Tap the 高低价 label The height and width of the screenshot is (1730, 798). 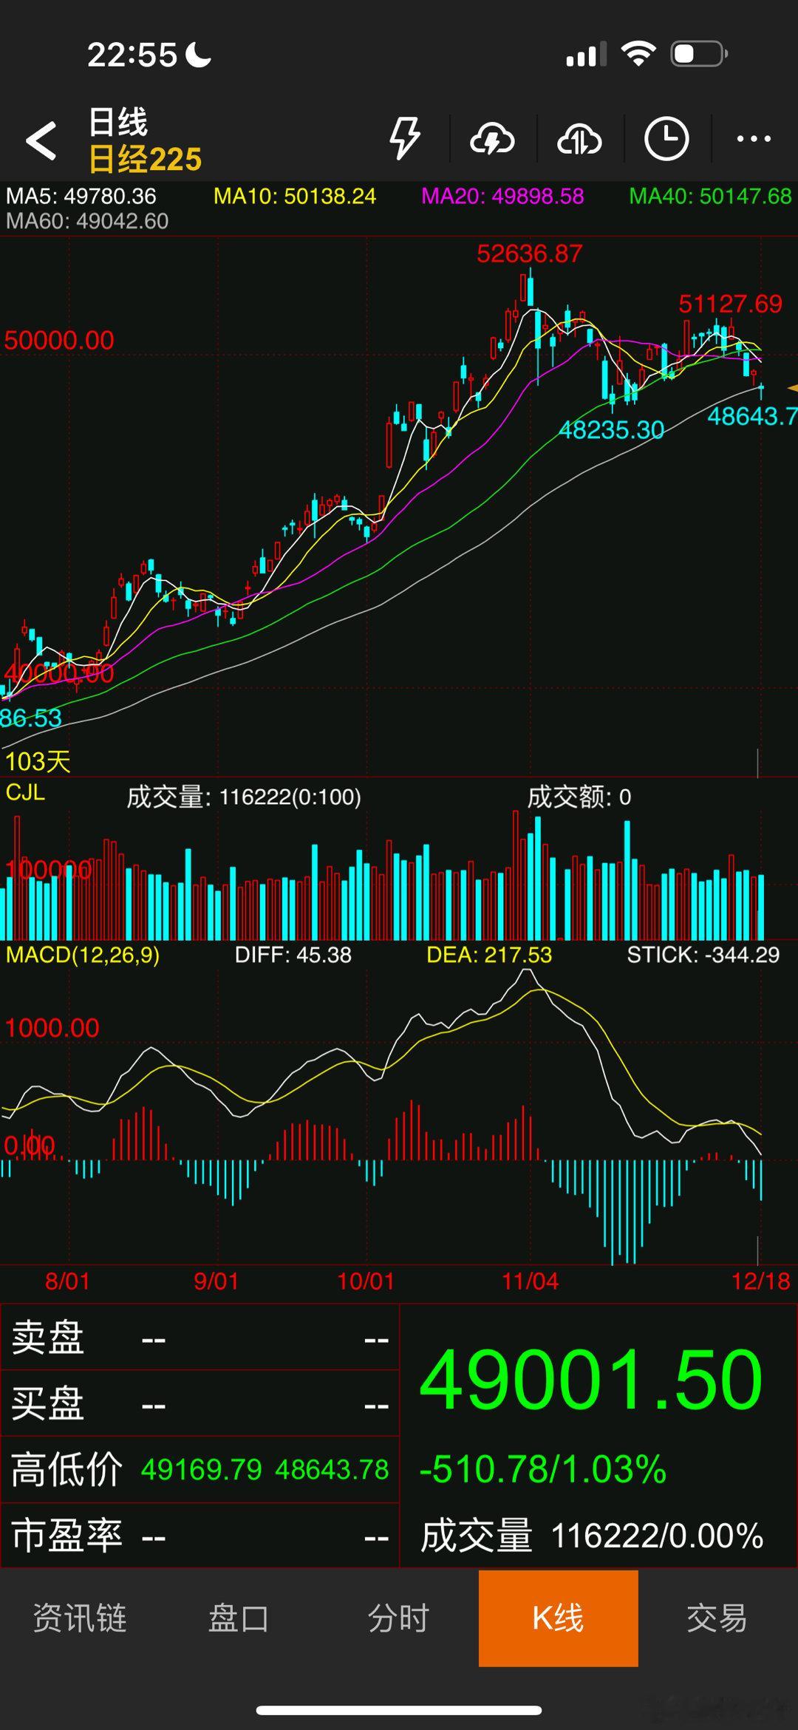pyautogui.click(x=66, y=1470)
